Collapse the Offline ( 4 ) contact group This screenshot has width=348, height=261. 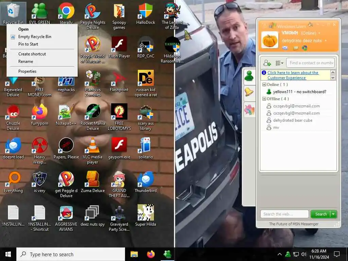[264, 99]
